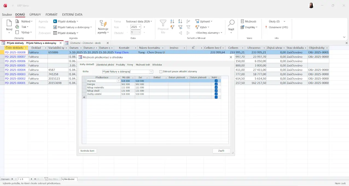The height and width of the screenshot is (186, 349).
Task: Expand the Kniha combo box dropdown
Action: [x=151, y=72]
